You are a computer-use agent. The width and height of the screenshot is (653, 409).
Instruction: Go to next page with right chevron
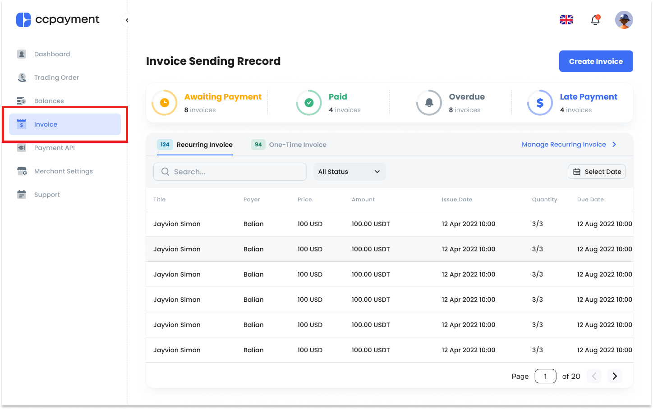pos(615,376)
